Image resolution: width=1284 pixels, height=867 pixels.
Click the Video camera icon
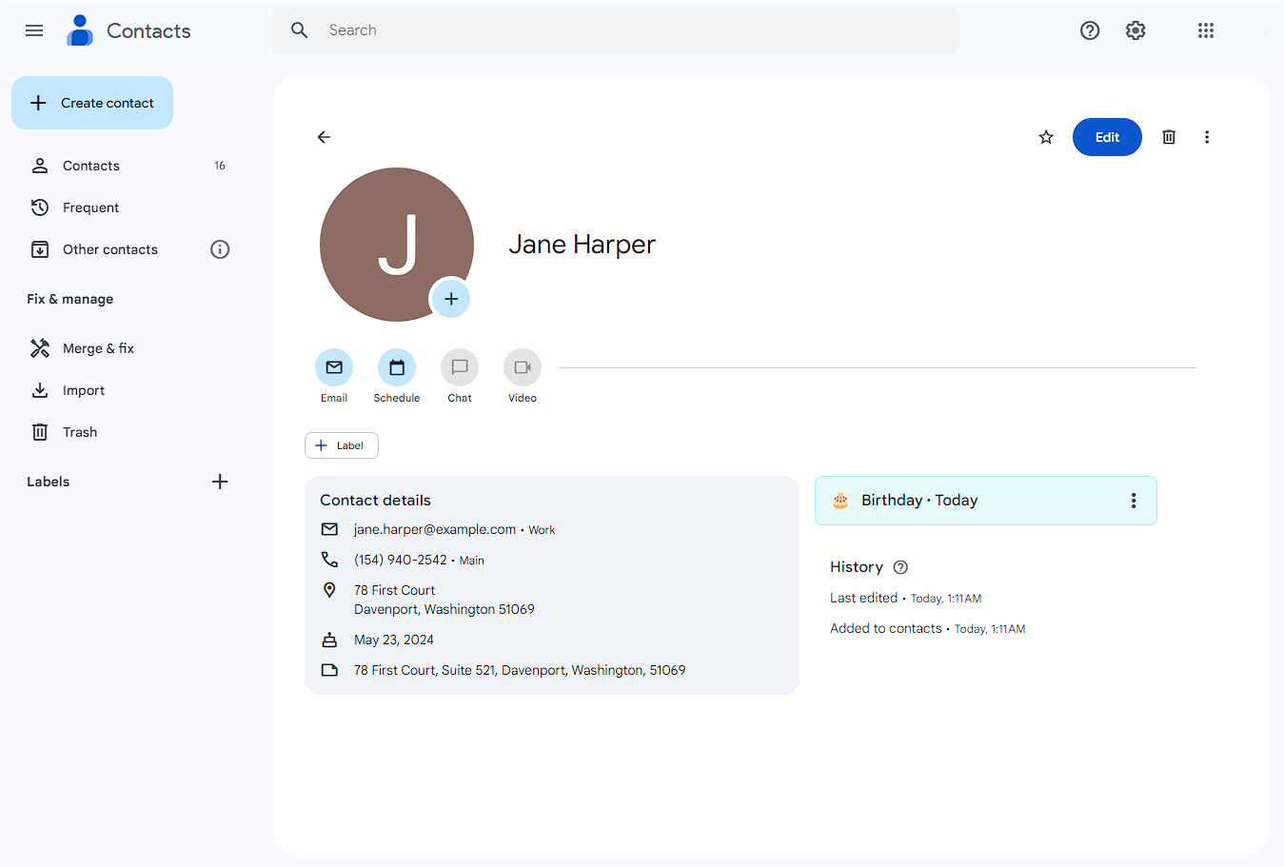(523, 367)
